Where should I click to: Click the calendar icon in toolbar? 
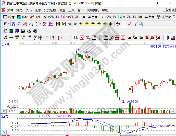pyautogui.click(x=5, y=31)
